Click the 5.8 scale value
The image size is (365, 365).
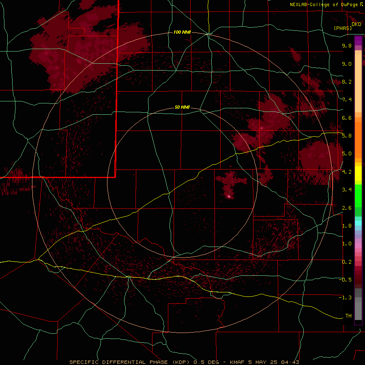[347, 136]
